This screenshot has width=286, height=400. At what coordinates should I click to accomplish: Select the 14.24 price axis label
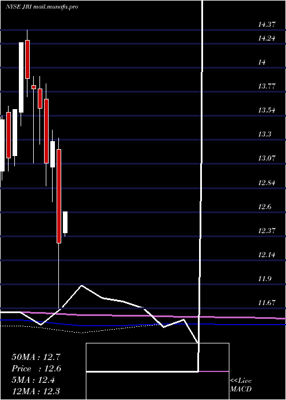(x=267, y=38)
